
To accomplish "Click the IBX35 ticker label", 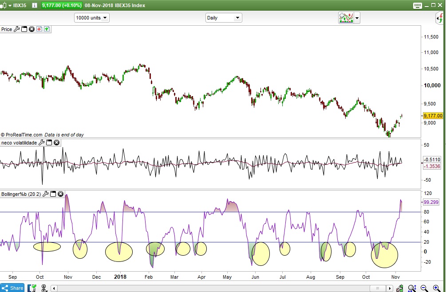I will (20, 5).
